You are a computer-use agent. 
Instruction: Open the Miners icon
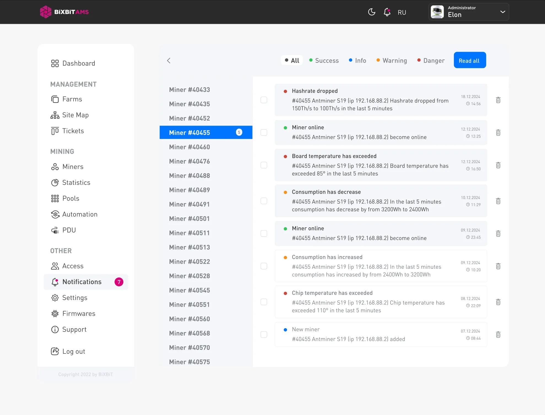(x=55, y=167)
